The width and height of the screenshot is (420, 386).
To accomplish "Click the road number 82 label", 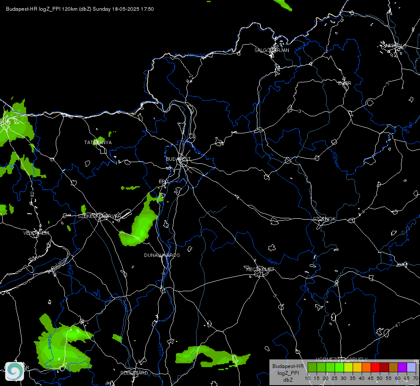I will pyautogui.click(x=33, y=194).
